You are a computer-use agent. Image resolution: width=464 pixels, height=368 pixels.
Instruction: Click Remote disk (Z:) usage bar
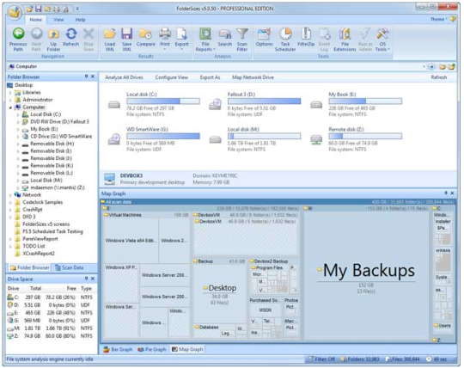point(365,136)
